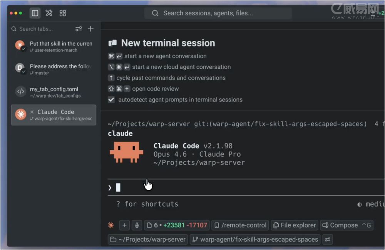Click the orange Claude star icon in toolbar

111,225
